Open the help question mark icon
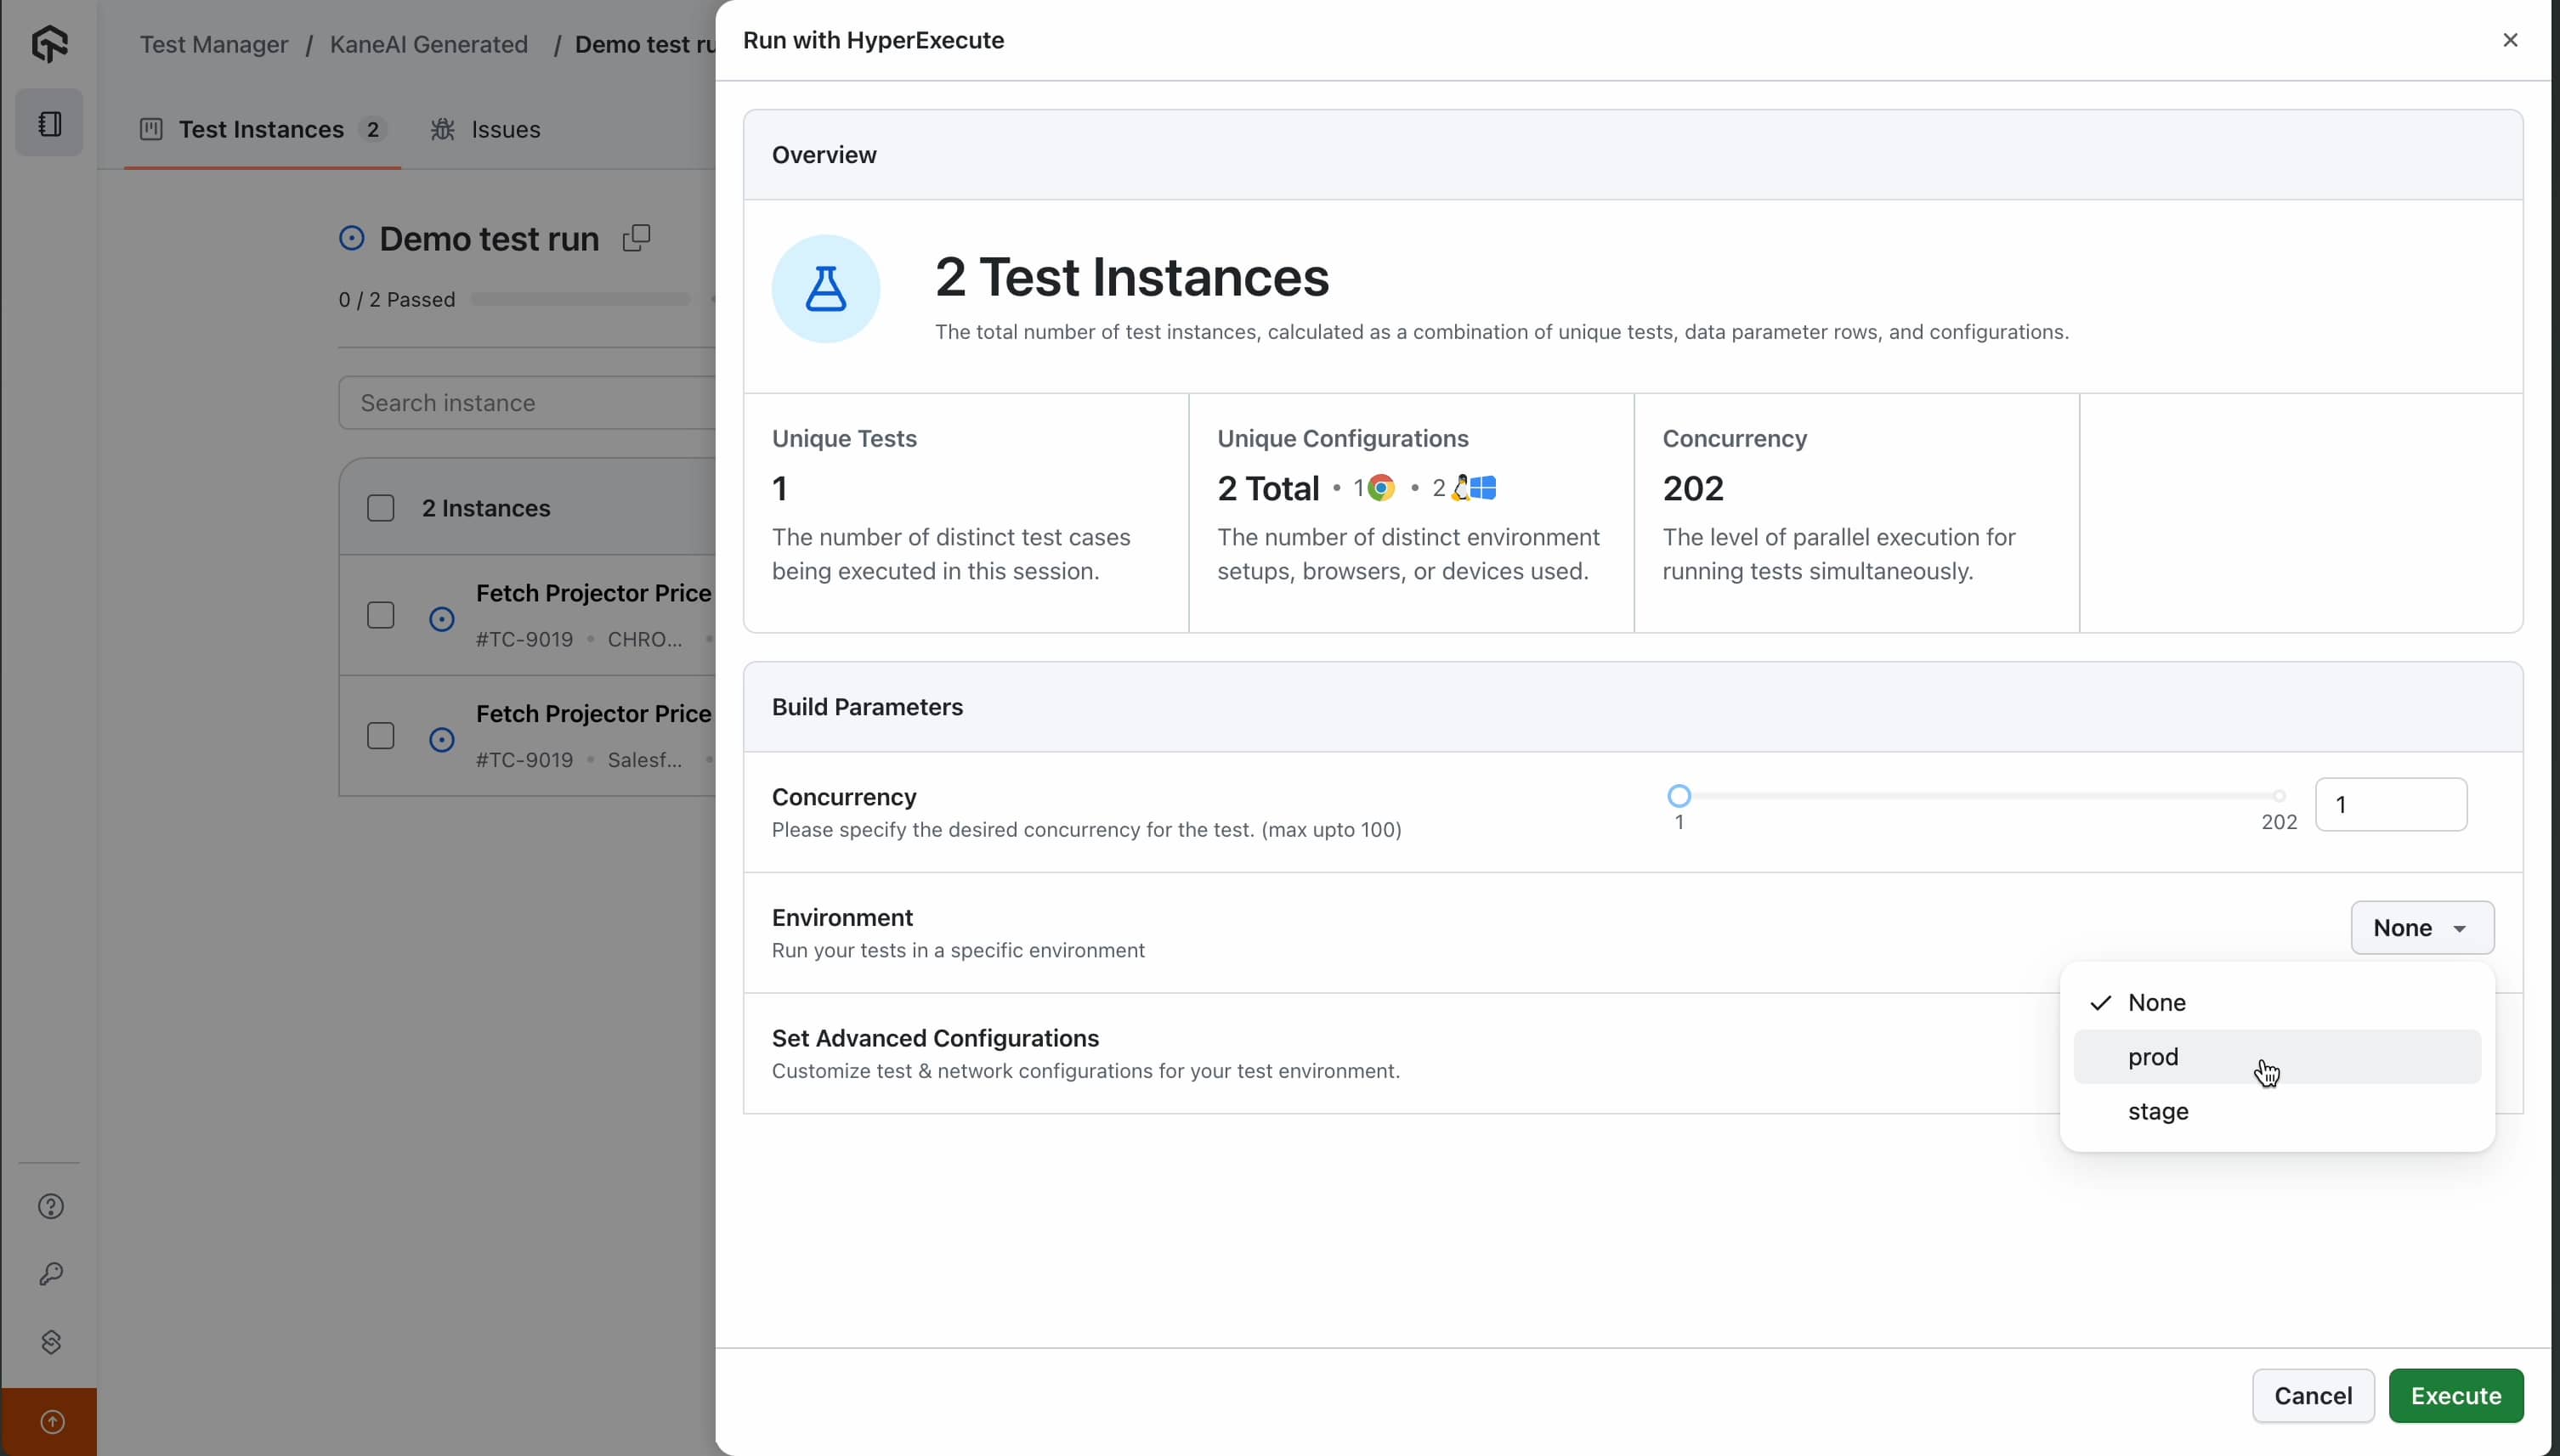The height and width of the screenshot is (1456, 2560). pos(51,1206)
